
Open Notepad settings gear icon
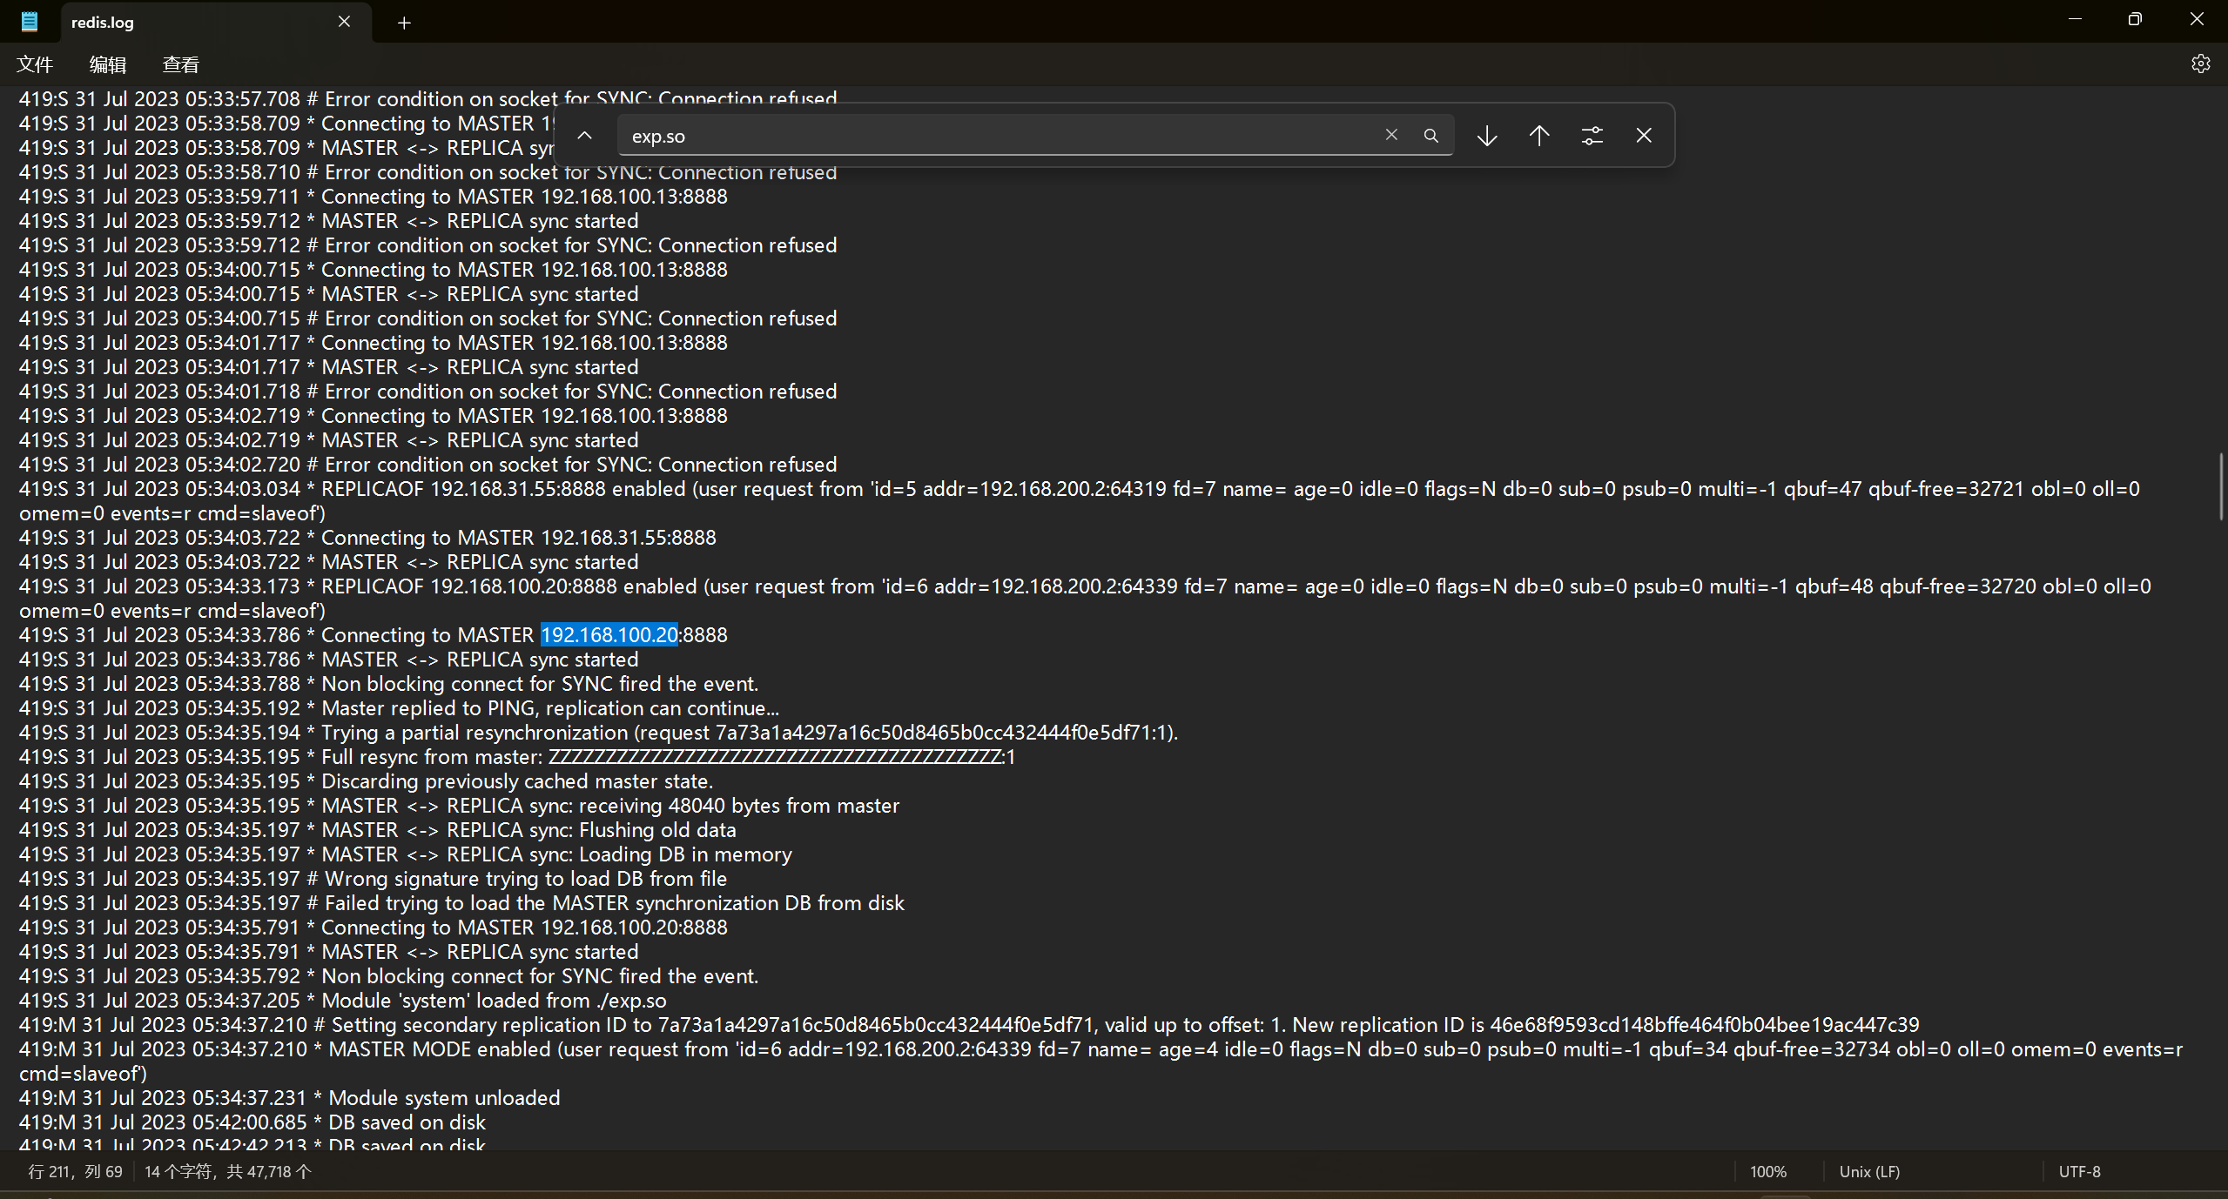pyautogui.click(x=2200, y=64)
